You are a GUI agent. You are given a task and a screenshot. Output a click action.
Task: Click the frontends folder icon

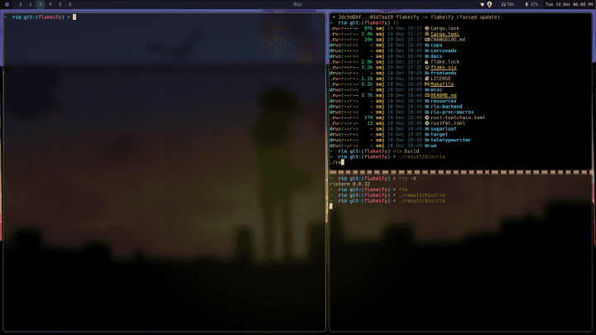tap(427, 73)
